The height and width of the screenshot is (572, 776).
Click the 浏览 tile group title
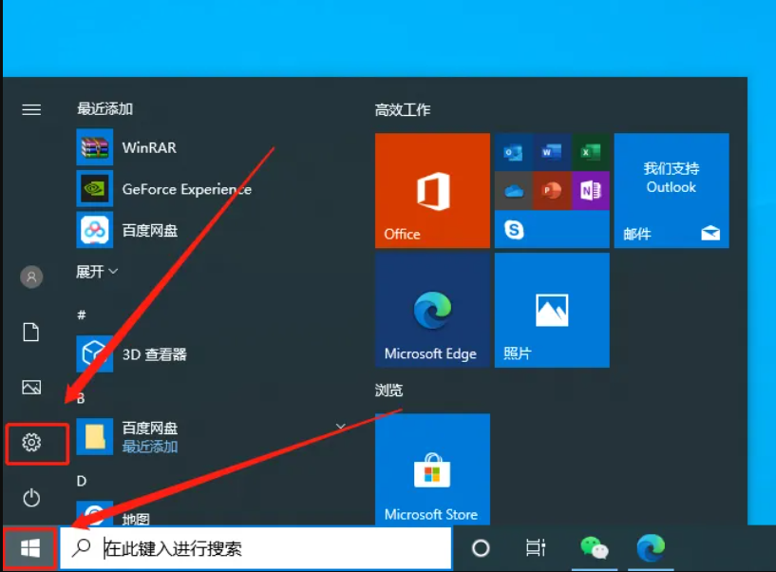pyautogui.click(x=388, y=391)
